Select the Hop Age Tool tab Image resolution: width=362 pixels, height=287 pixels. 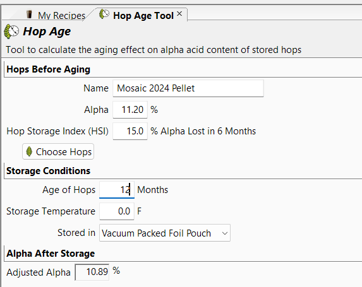[x=143, y=15]
